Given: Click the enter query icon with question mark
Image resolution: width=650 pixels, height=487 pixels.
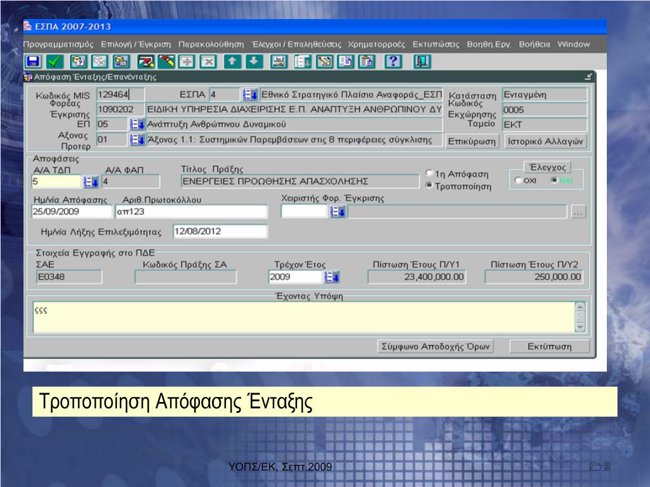Looking at the screenshot, I should (77, 62).
